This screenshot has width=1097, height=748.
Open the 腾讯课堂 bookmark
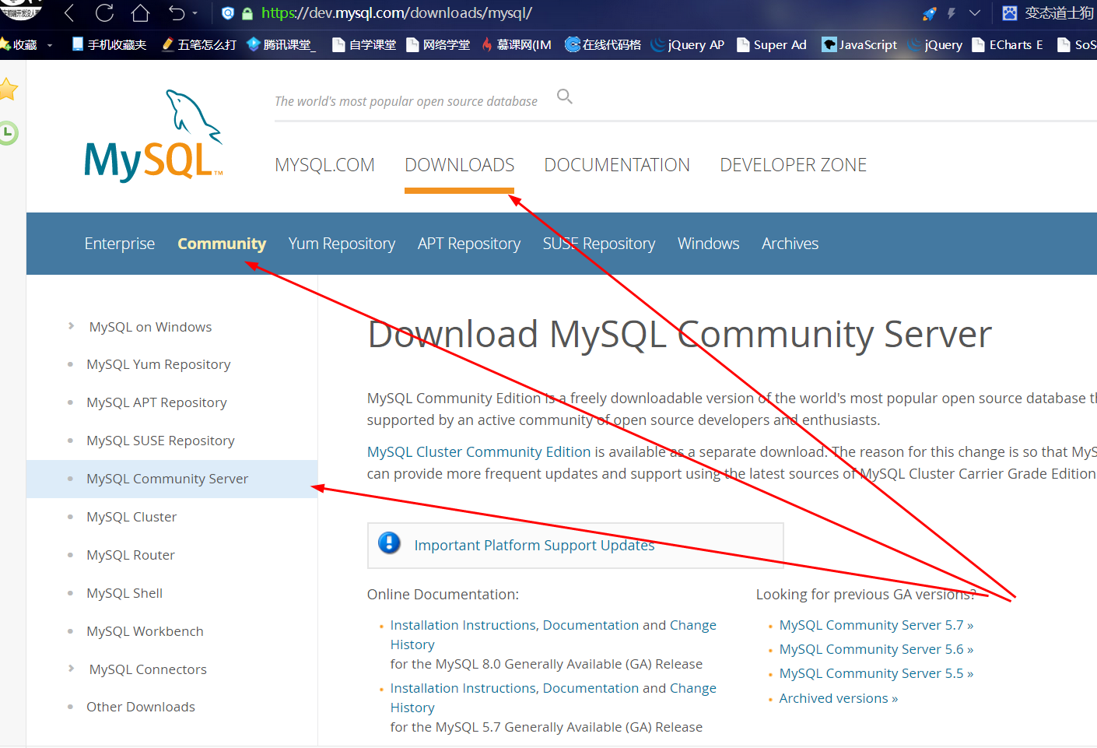click(x=281, y=44)
